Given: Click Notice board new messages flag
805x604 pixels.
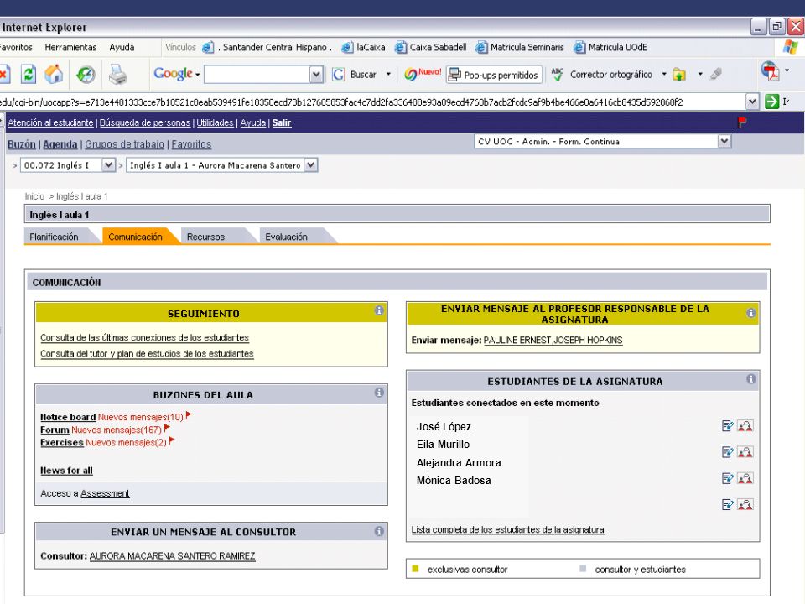Looking at the screenshot, I should pos(189,415).
